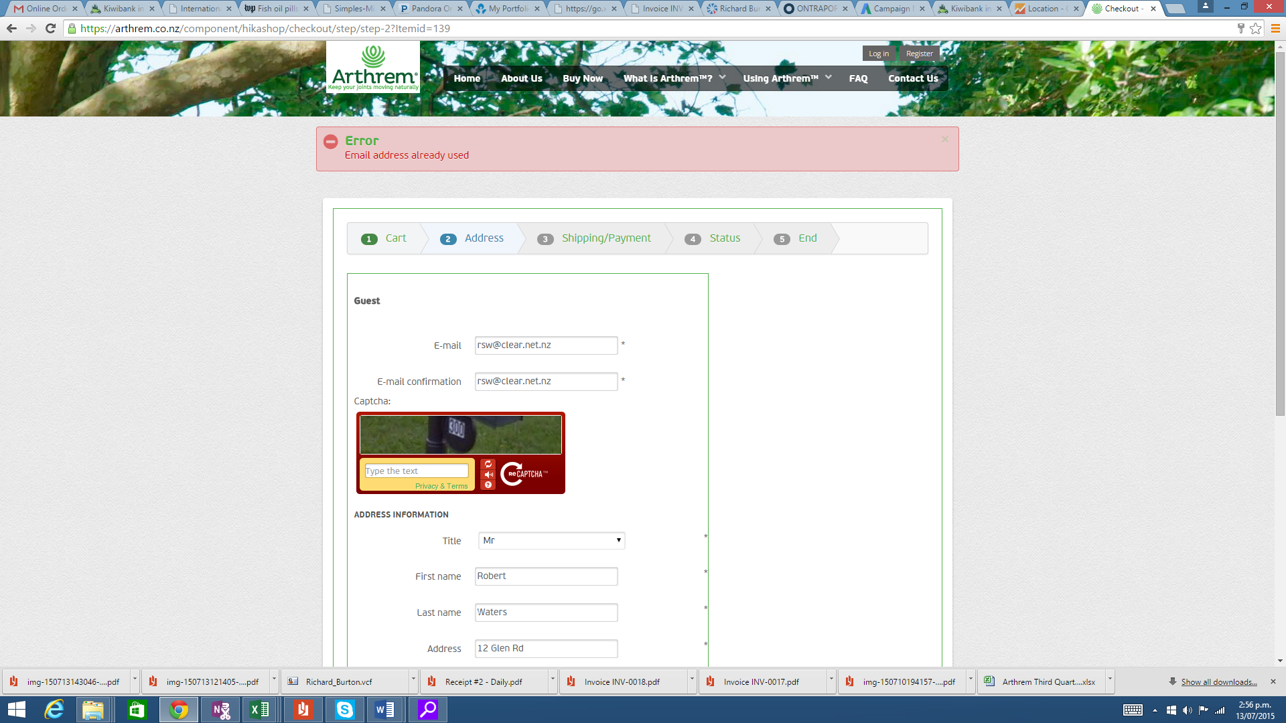Reload the page with browser refresh icon
Screen dimensions: 1286x723
click(50, 28)
